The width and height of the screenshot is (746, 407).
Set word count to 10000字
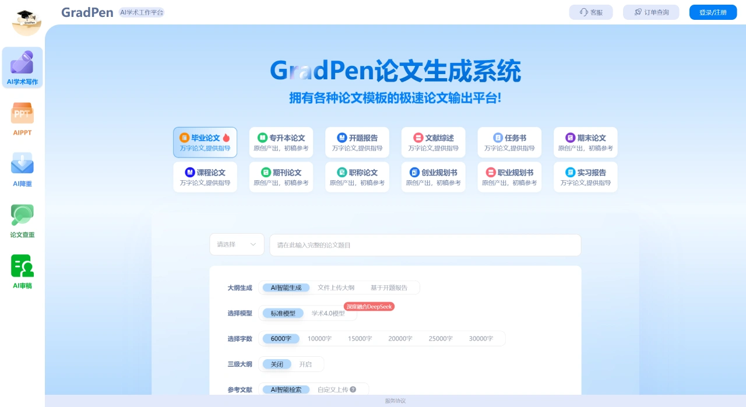pos(319,338)
